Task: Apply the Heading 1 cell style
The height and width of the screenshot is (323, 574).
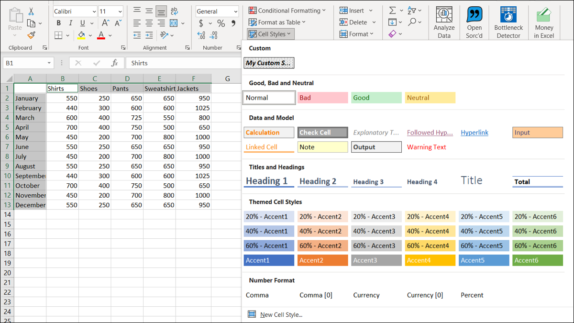Action: [x=268, y=181]
